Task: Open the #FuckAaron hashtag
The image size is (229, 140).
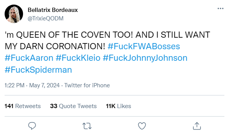Action: click(29, 58)
